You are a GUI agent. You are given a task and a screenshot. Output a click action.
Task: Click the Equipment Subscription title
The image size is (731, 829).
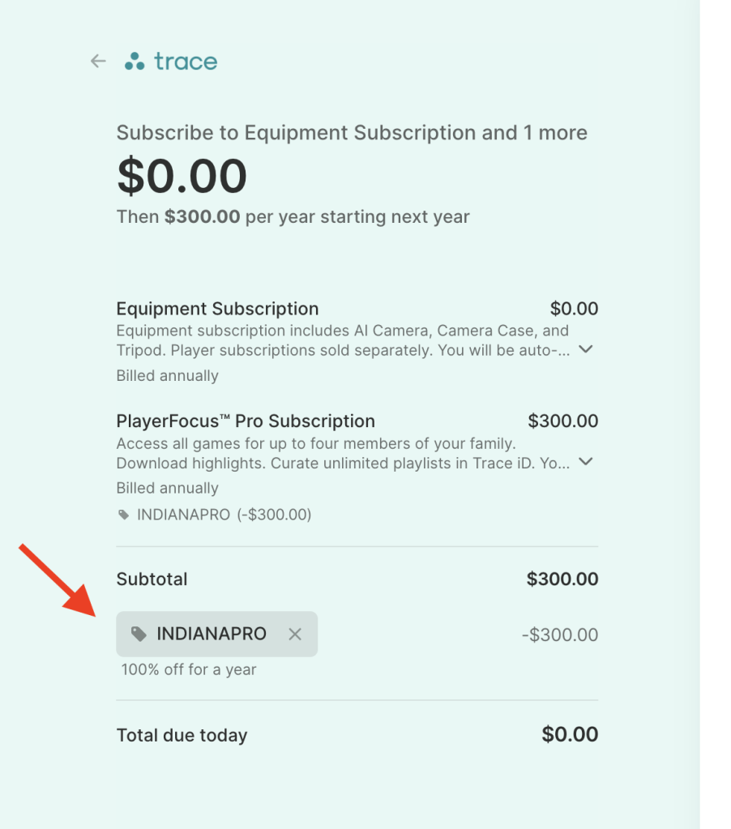pos(217,309)
